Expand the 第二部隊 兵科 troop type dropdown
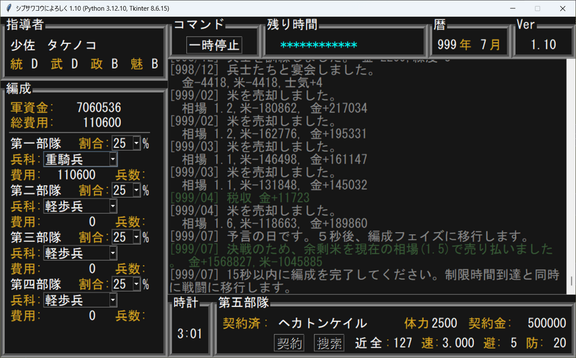The width and height of the screenshot is (576, 358). (x=113, y=206)
